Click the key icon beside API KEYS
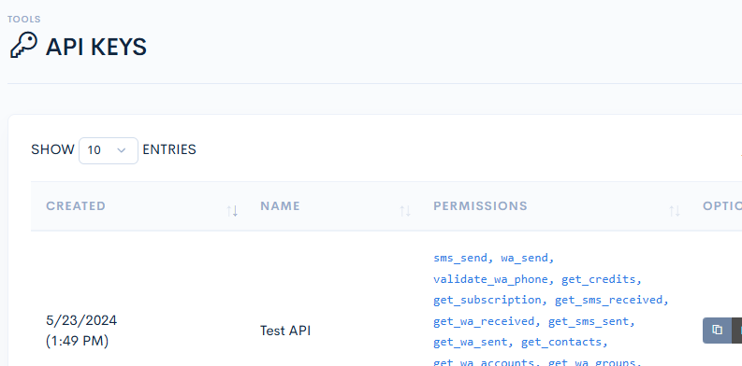 pos(23,46)
